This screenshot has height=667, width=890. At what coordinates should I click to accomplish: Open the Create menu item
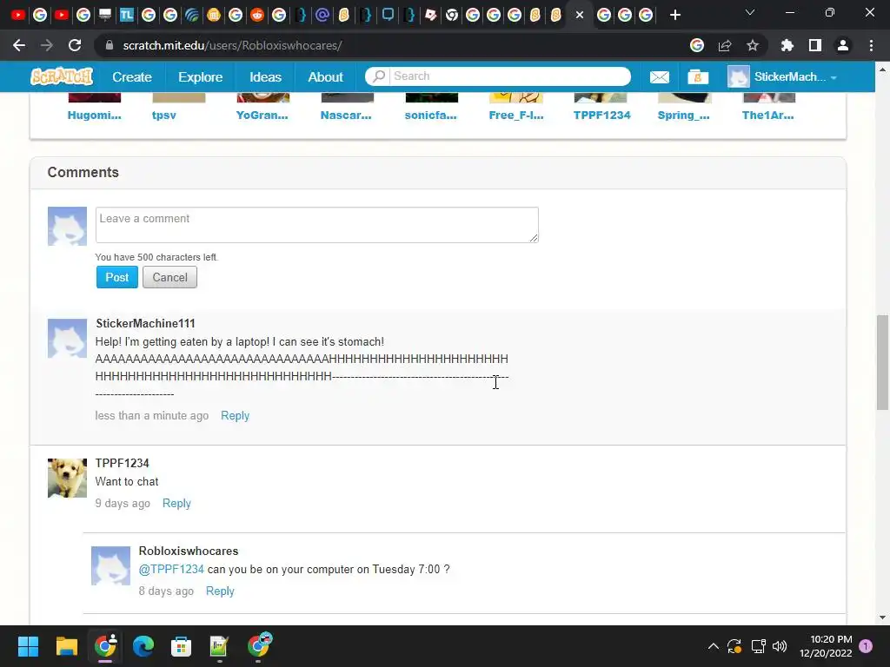[x=132, y=76]
